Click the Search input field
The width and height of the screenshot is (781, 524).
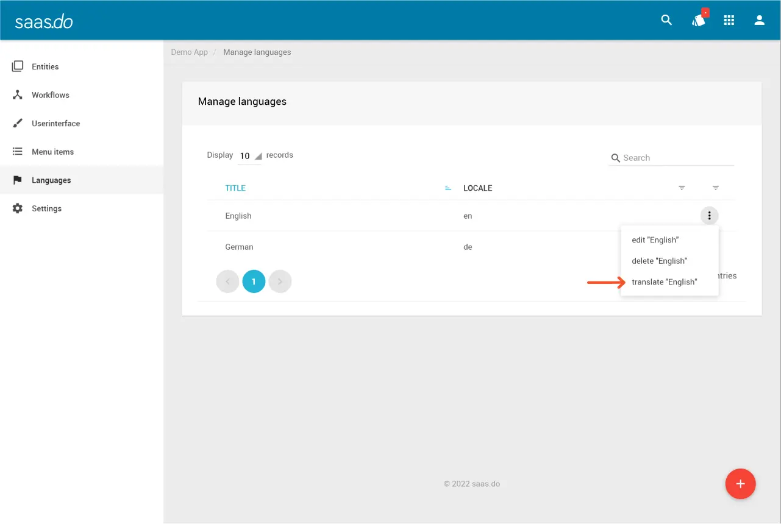coord(677,158)
